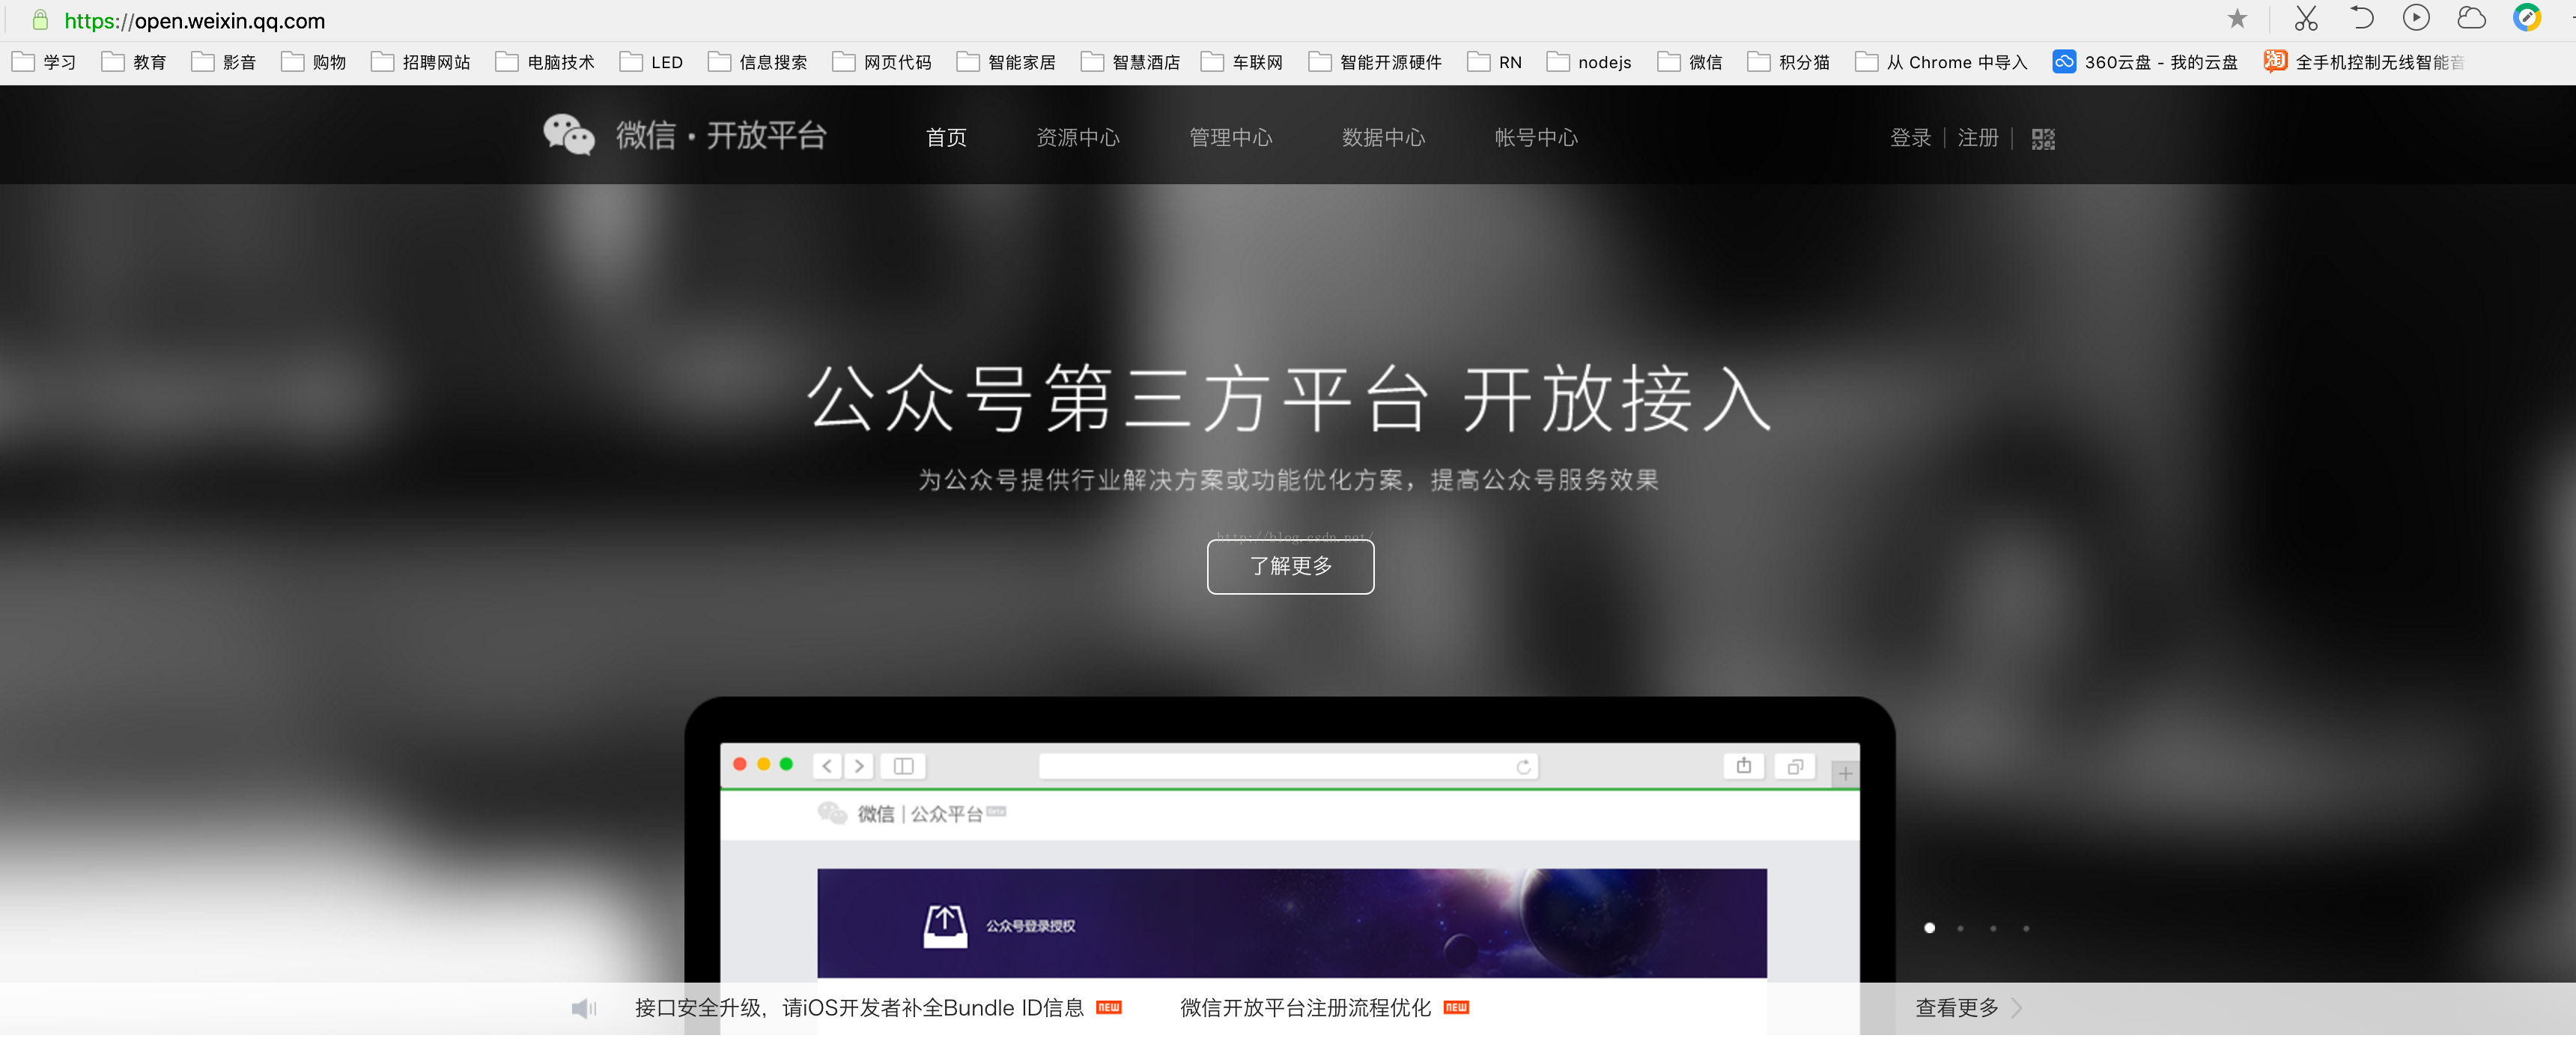Click the 了解更多 button
The width and height of the screenshot is (2576, 1059).
click(1290, 567)
